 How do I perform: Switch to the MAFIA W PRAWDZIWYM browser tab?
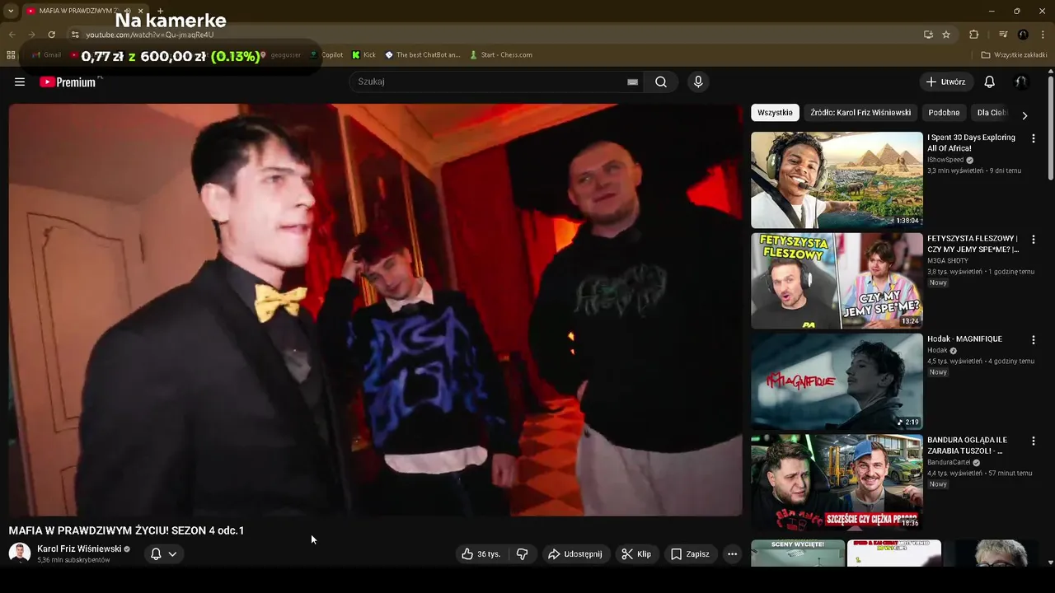(x=78, y=11)
